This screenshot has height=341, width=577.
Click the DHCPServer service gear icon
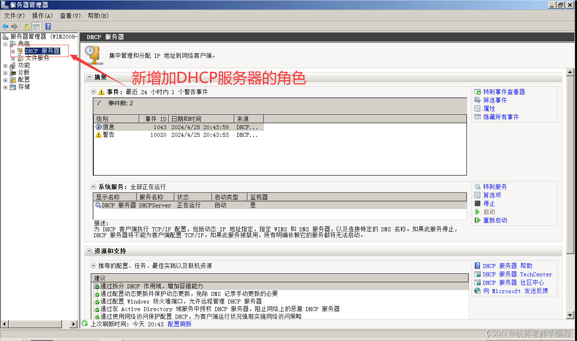pos(98,205)
